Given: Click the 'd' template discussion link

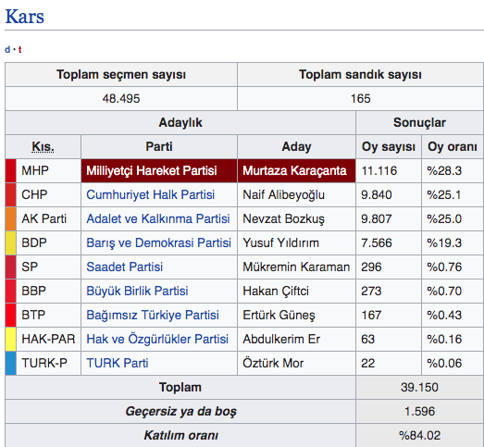Looking at the screenshot, I should click(x=7, y=49).
